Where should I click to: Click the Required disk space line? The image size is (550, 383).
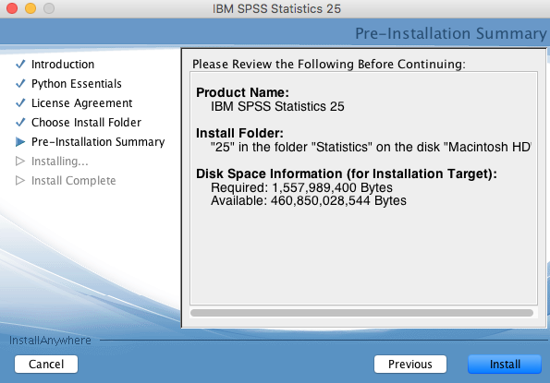tap(301, 187)
